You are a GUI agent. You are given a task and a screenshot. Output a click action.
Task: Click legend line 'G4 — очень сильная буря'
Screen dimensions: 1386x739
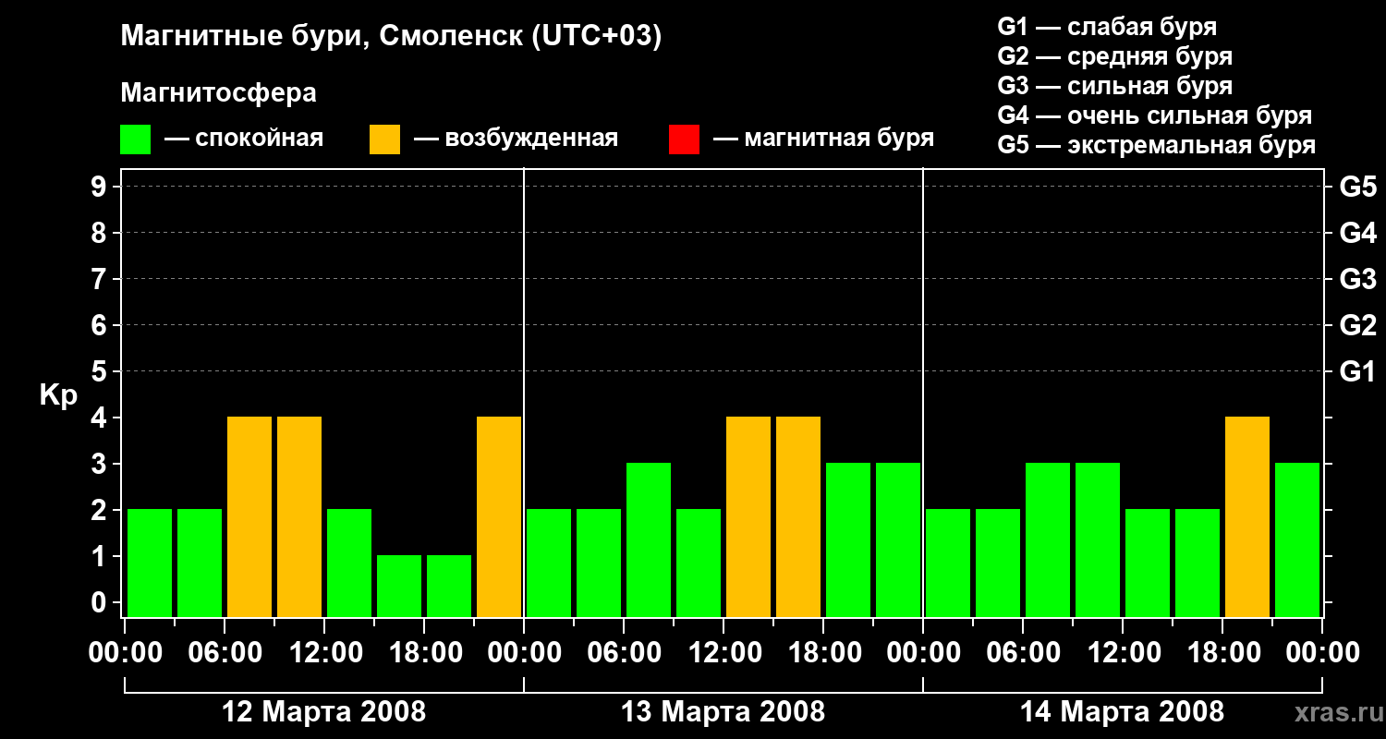1155,115
